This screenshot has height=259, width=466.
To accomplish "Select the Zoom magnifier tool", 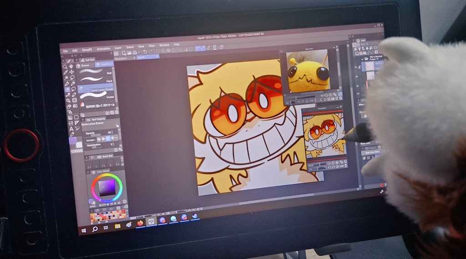I will click(65, 67).
